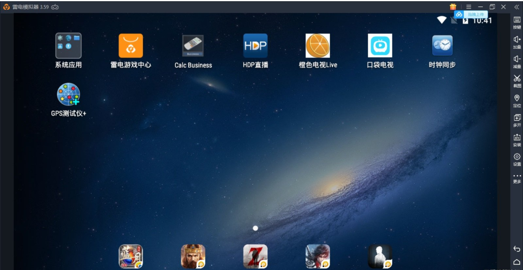Click the 雷电模拟器 logo in title bar
Image resolution: width=523 pixels, height=270 pixels.
tap(6, 7)
